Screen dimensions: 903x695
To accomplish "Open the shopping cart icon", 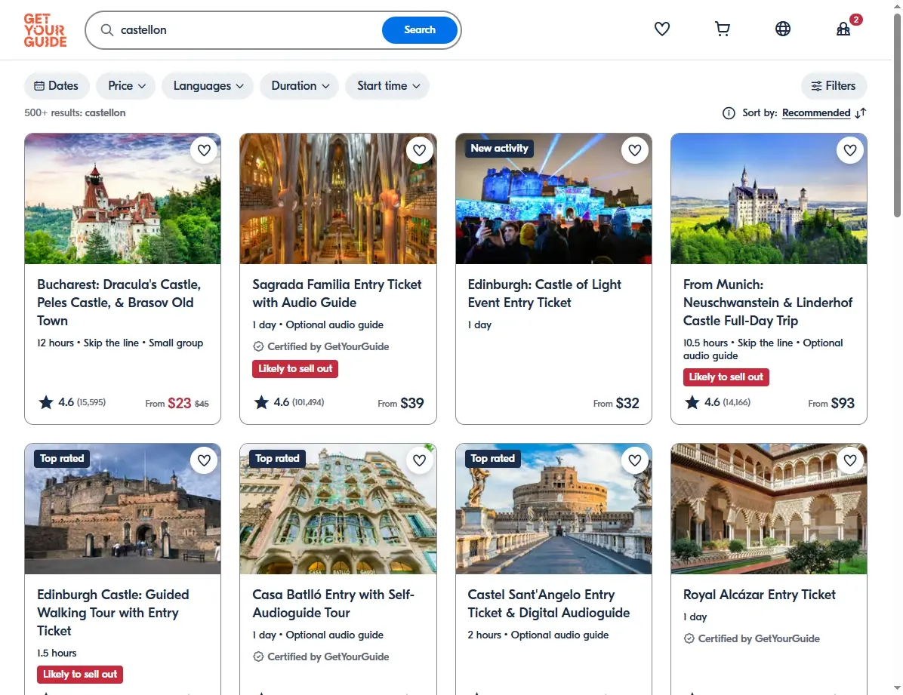I will point(722,29).
